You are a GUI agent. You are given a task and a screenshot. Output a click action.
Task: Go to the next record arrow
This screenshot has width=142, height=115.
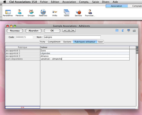point(73,30)
